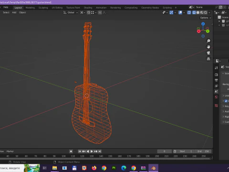Viewport: 229px width, 172px height.
Task: Open the Render properties tab
Action: 216,75
